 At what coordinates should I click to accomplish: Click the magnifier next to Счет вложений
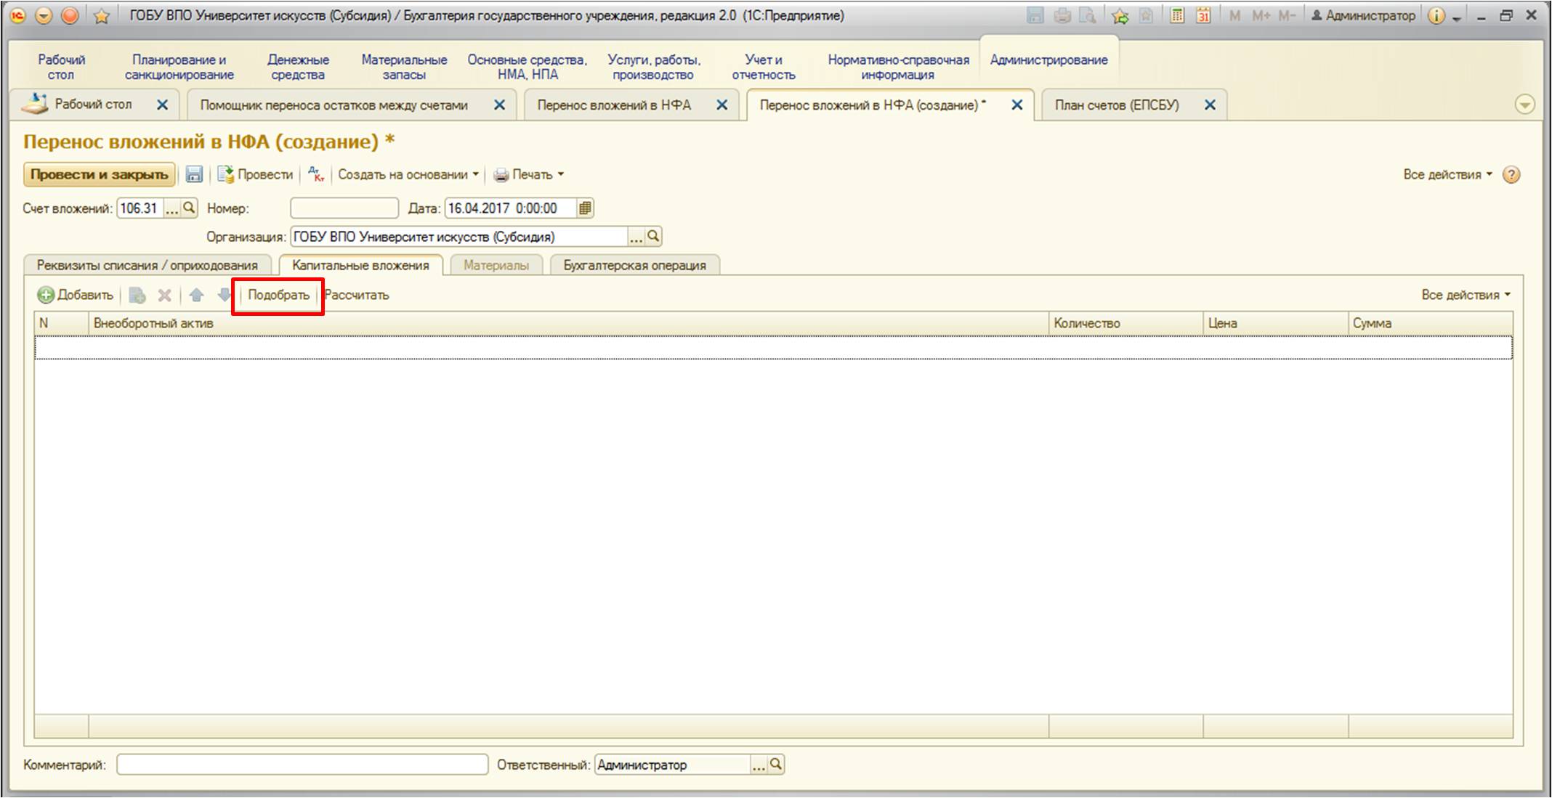pyautogui.click(x=189, y=208)
